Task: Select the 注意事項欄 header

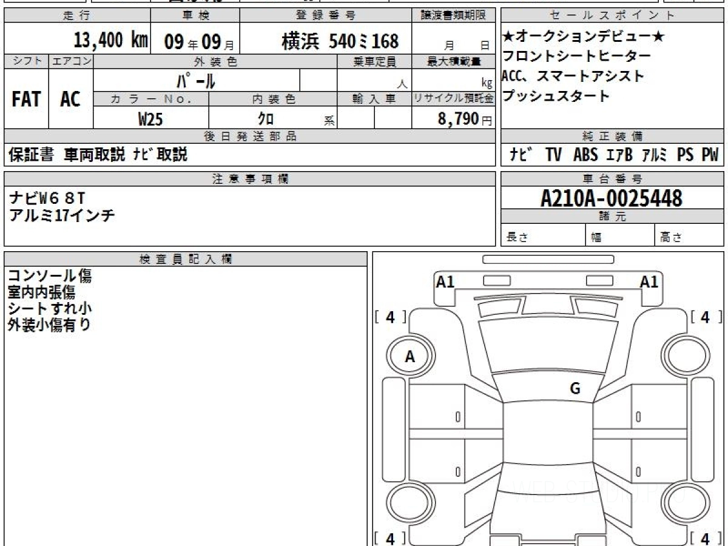Action: [x=250, y=178]
